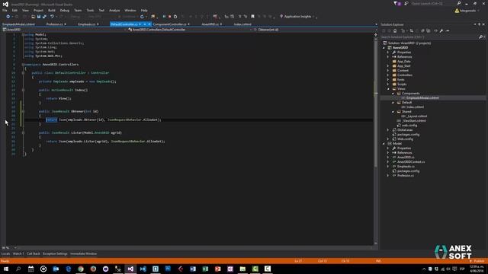This screenshot has width=488, height=274.
Task: Collapse the Obtener method code region
Action: pos(23,111)
